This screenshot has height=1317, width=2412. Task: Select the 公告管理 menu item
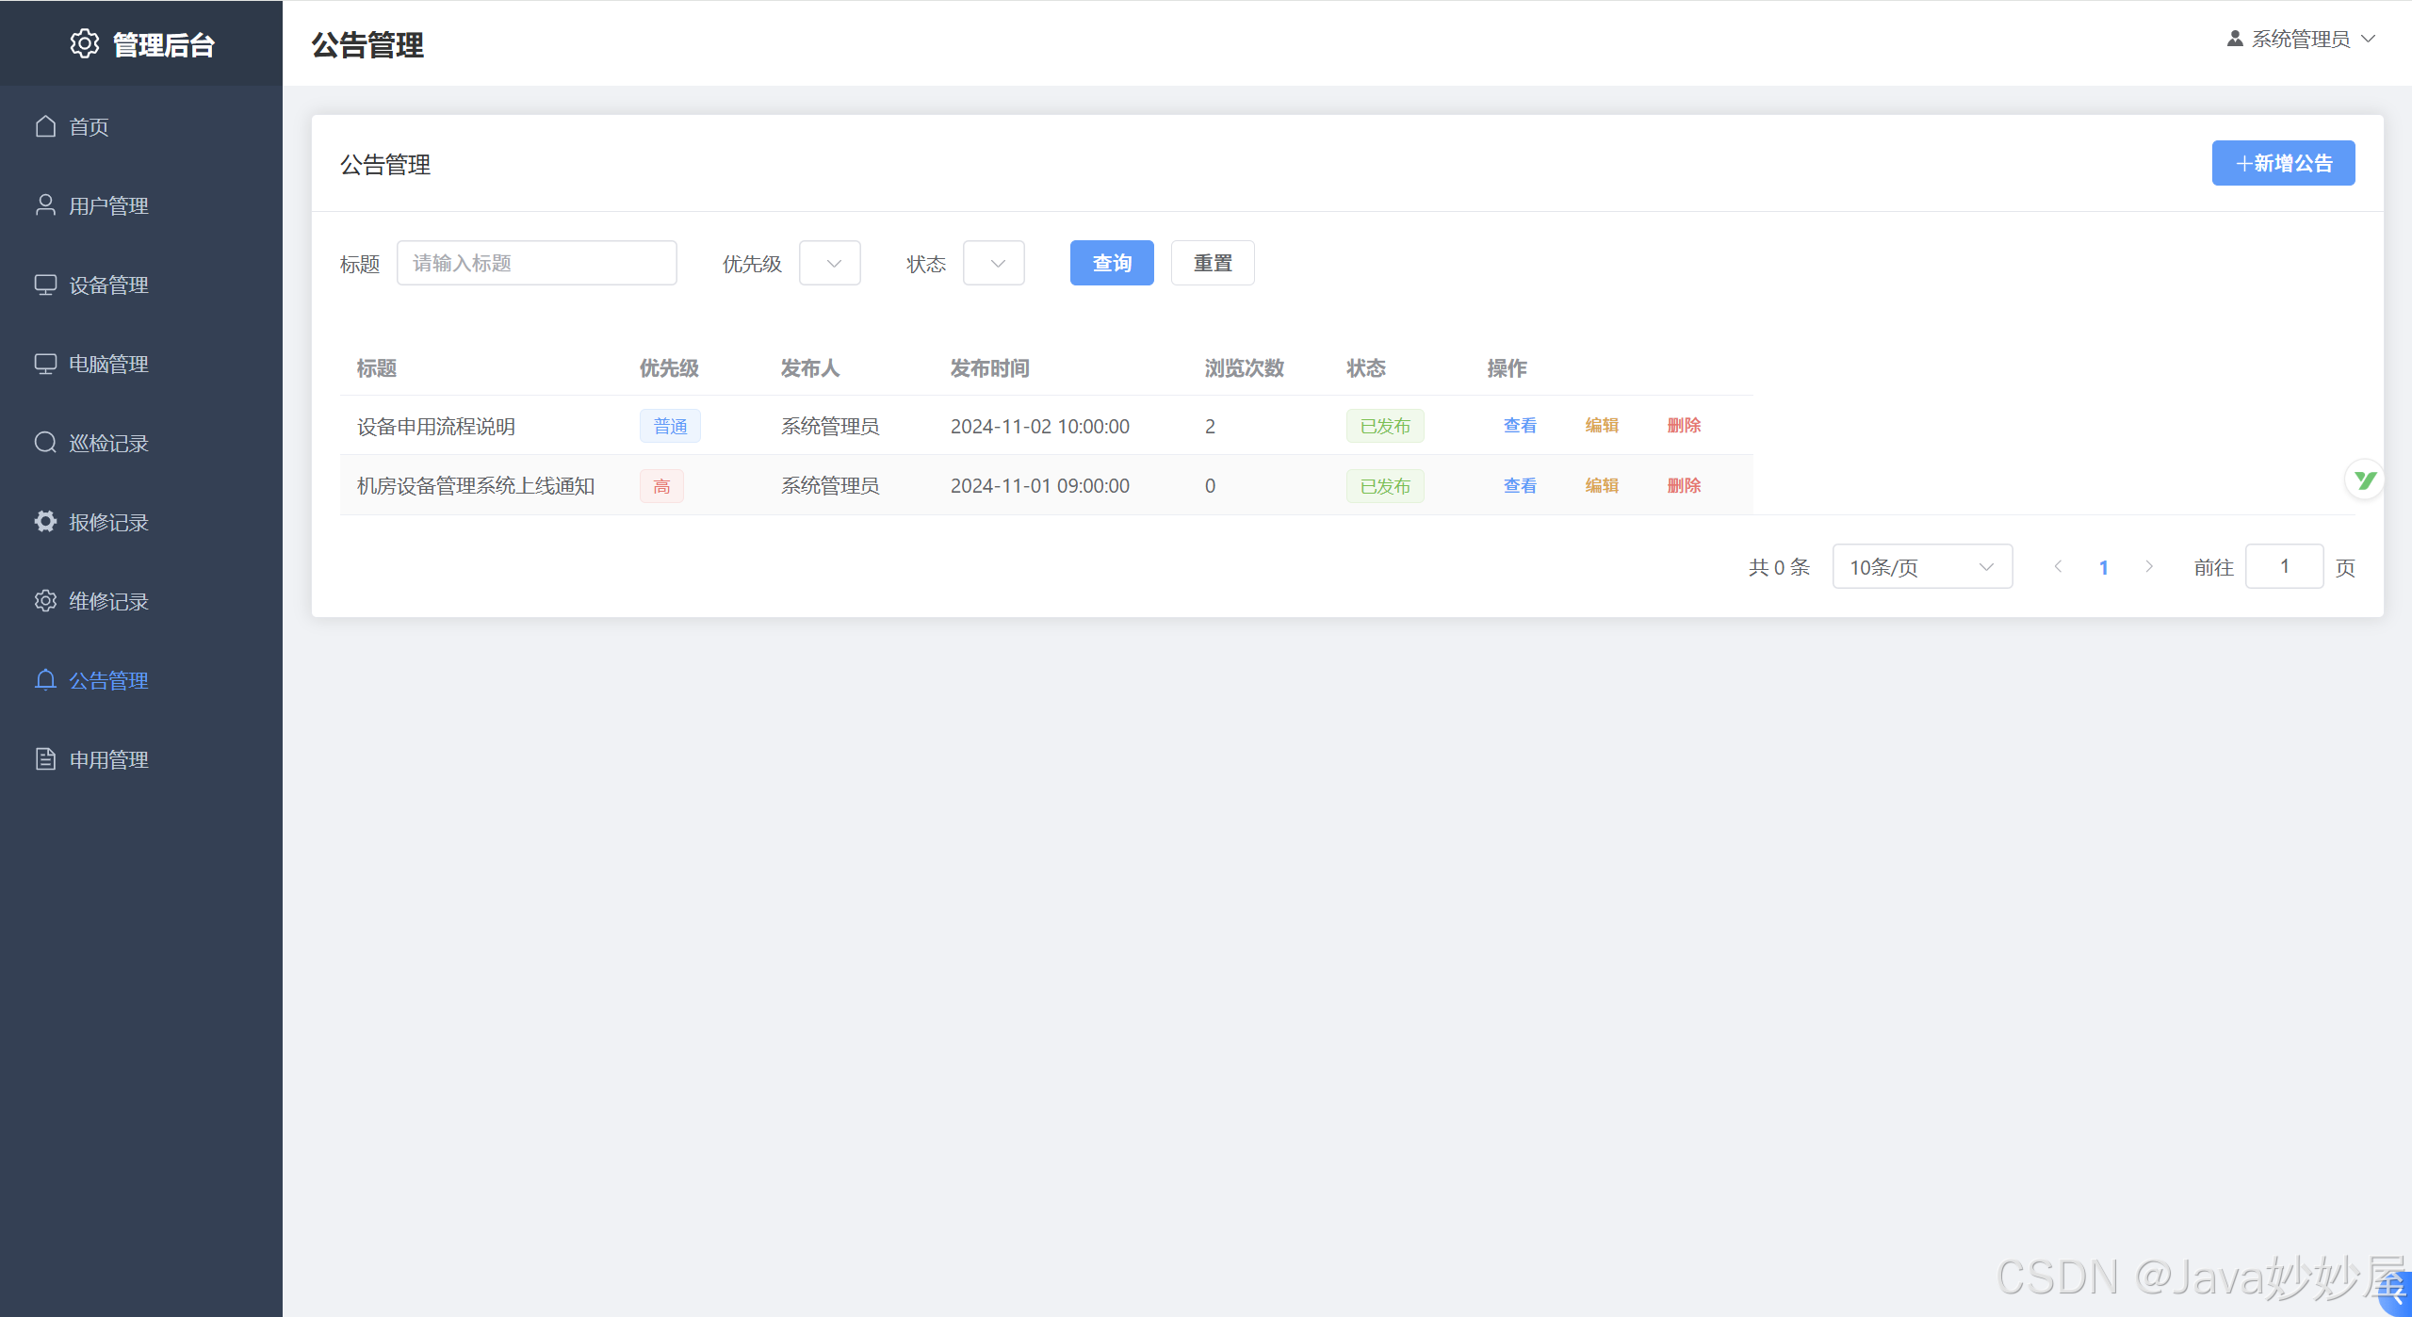click(x=141, y=680)
